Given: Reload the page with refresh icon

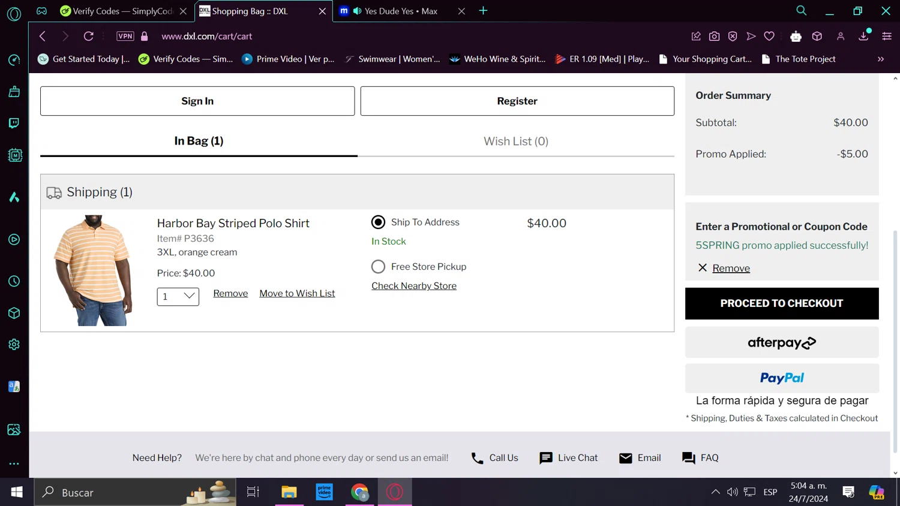Looking at the screenshot, I should pyautogui.click(x=88, y=36).
